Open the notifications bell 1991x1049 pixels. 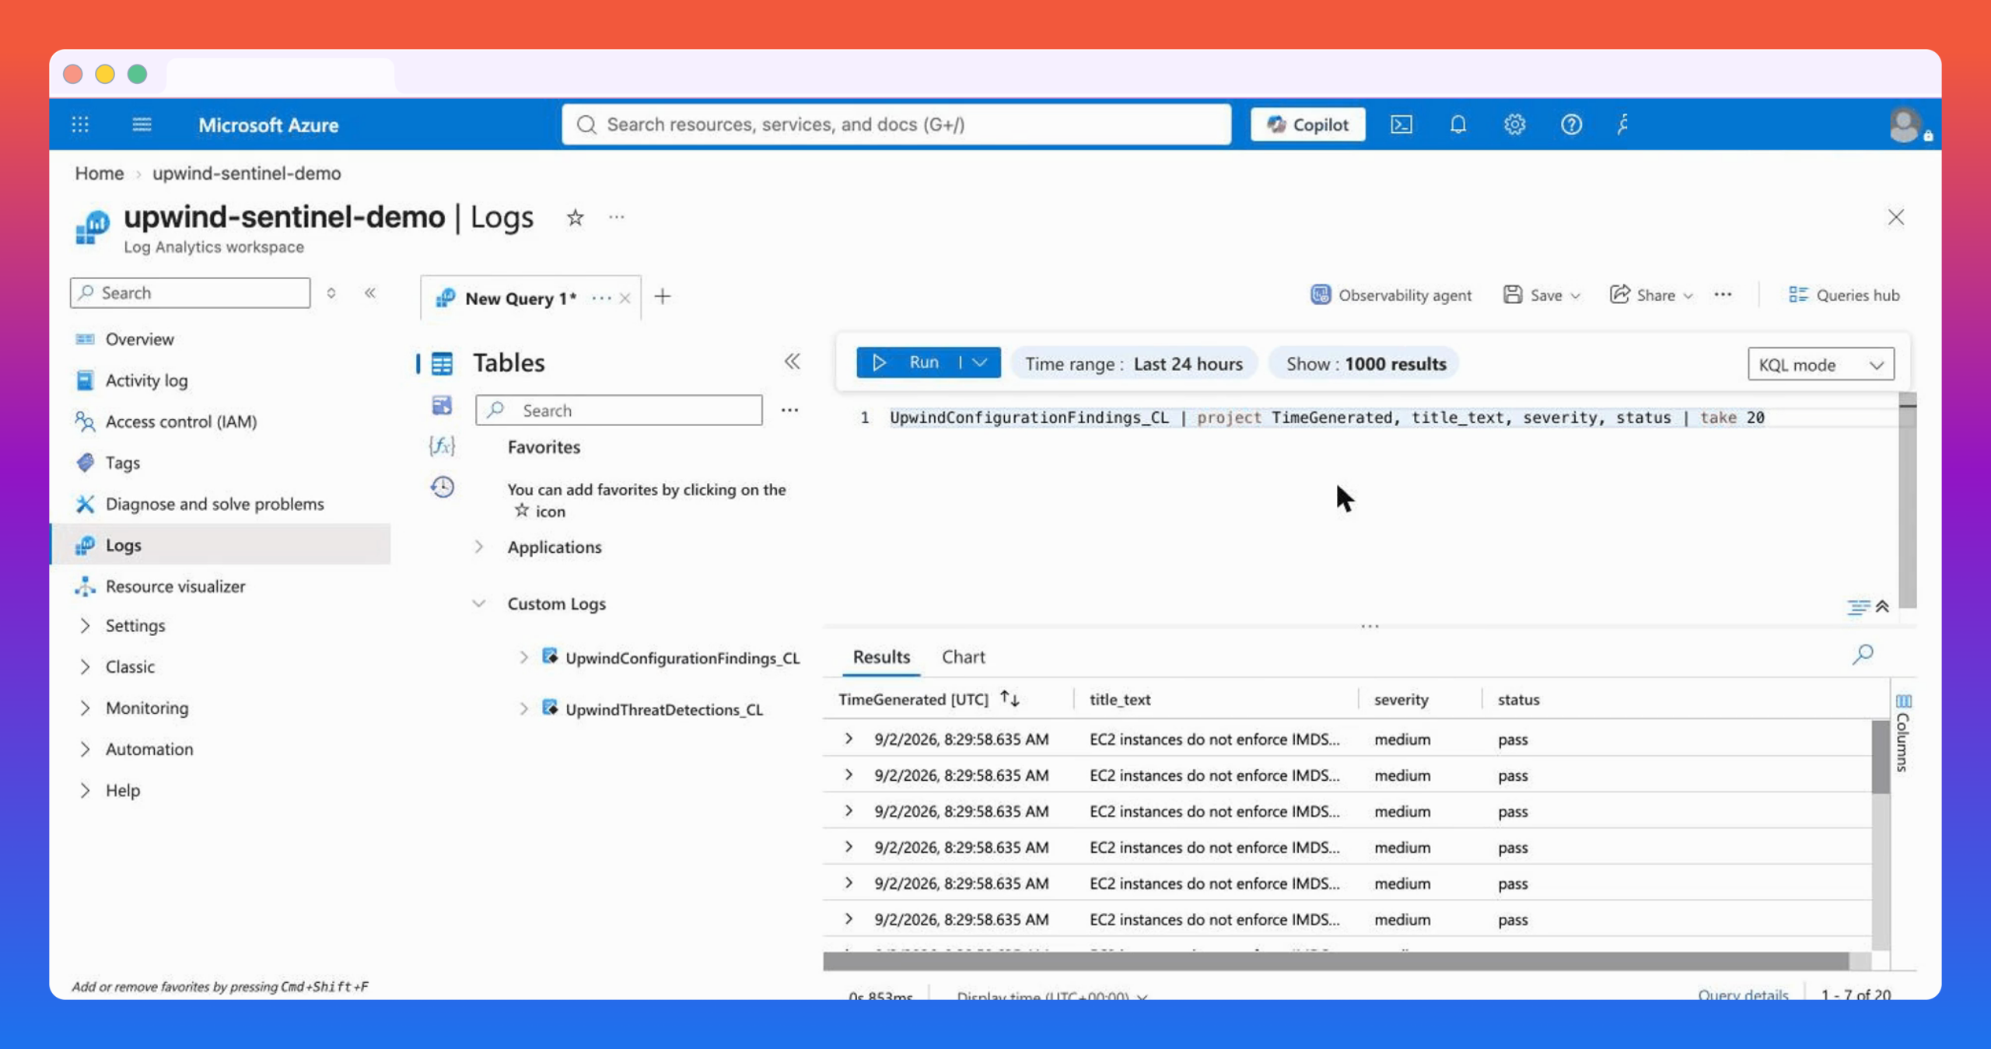point(1458,124)
